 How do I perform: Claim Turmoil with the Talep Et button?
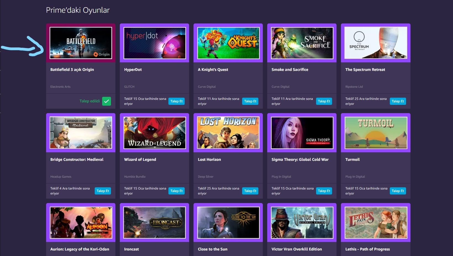point(398,191)
